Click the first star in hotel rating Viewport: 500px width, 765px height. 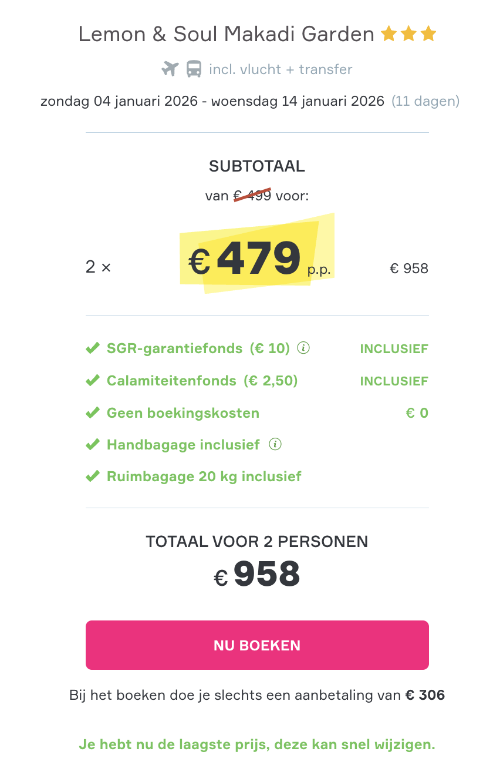pos(388,33)
